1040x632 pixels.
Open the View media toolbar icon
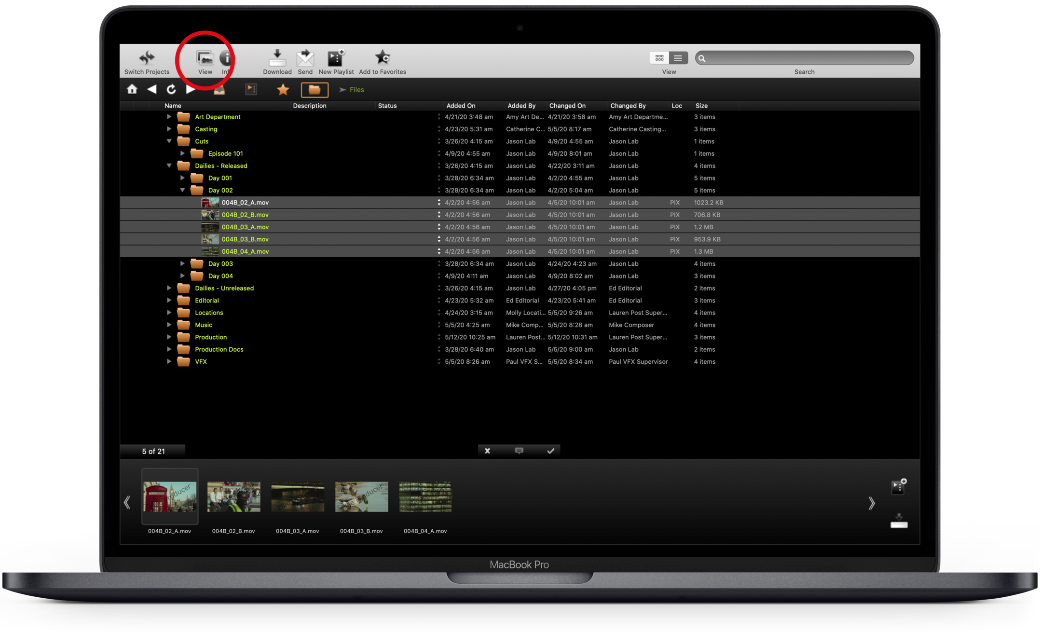(205, 58)
